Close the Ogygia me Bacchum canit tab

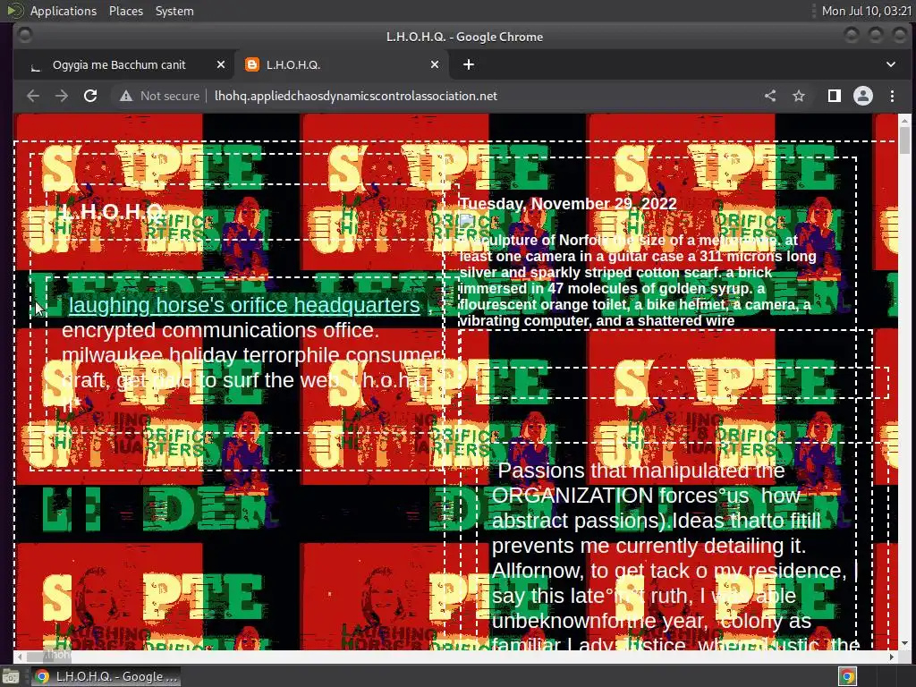[x=220, y=64]
